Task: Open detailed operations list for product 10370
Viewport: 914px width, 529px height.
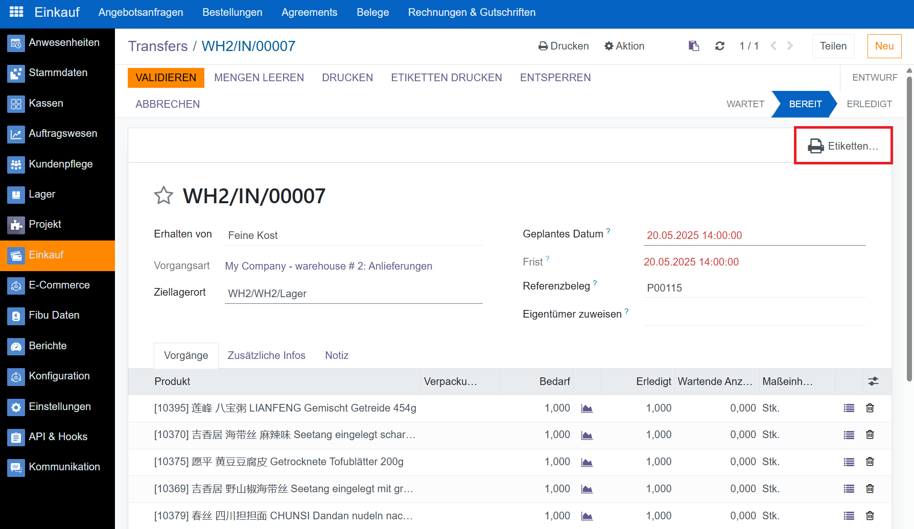Action: [x=849, y=435]
